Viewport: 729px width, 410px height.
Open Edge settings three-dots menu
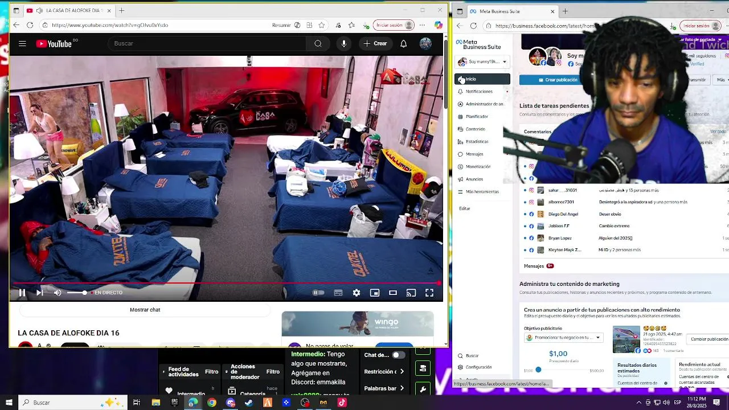(422, 25)
